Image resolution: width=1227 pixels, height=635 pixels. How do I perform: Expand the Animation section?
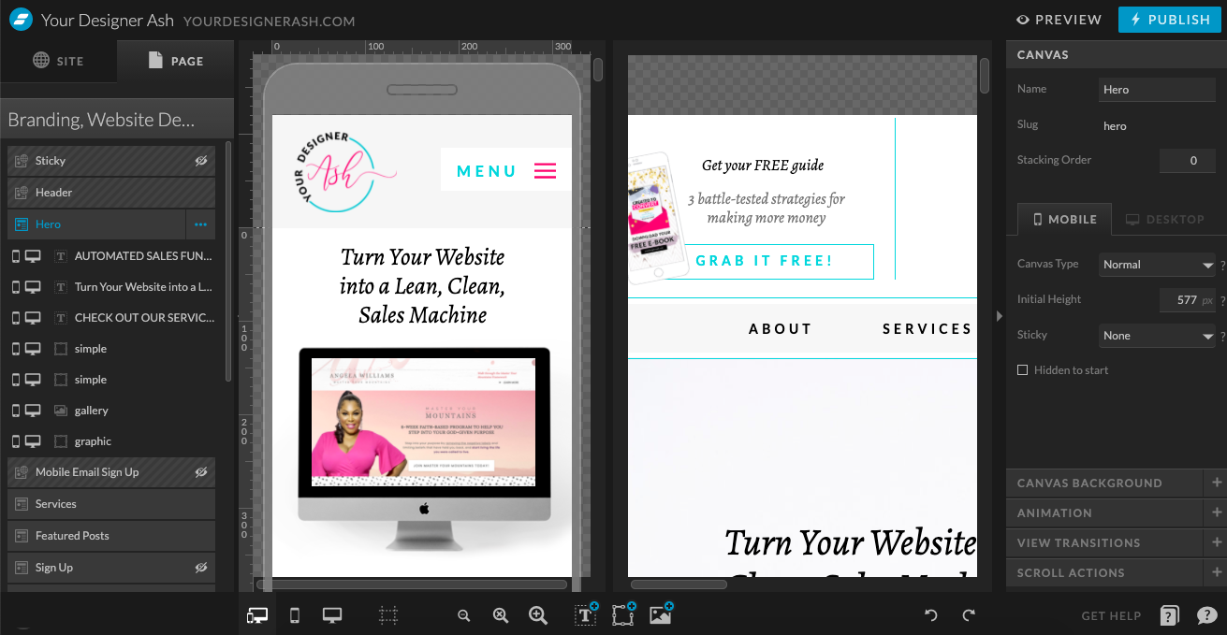coord(1117,513)
